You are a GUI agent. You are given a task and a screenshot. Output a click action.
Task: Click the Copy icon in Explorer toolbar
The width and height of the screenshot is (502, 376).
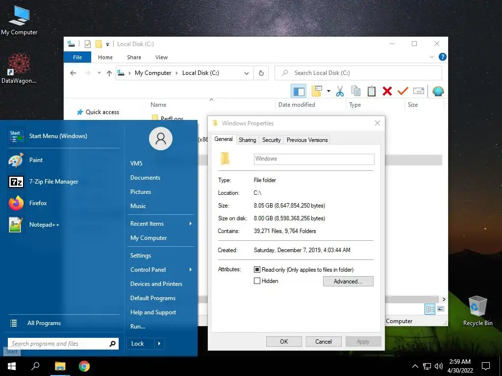356,91
